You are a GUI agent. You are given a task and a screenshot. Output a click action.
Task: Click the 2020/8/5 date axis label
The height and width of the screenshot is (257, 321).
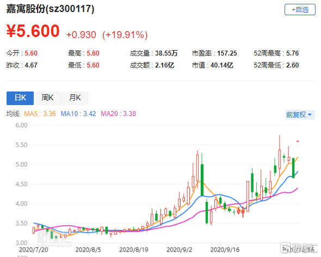click(x=88, y=249)
